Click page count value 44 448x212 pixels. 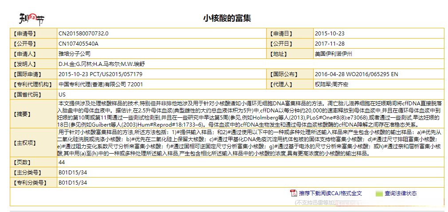[62, 162]
